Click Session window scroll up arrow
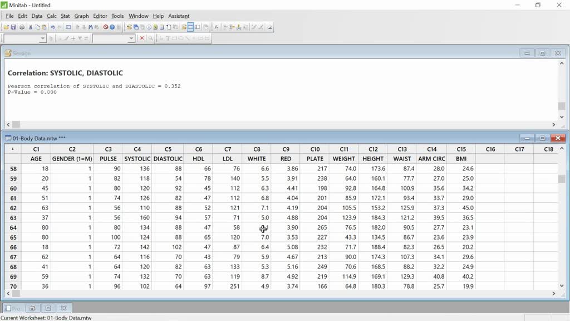Viewport: 570px width, 321px height. (x=562, y=64)
